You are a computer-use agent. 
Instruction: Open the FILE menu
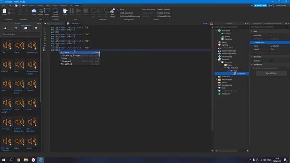click(4, 5)
